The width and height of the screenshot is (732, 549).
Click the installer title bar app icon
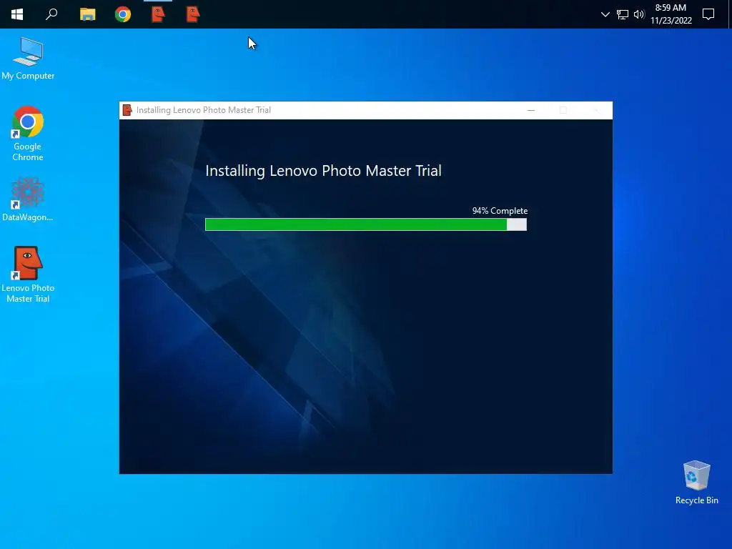pyautogui.click(x=127, y=110)
